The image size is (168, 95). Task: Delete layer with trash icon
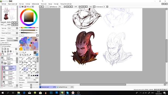point(10,51)
